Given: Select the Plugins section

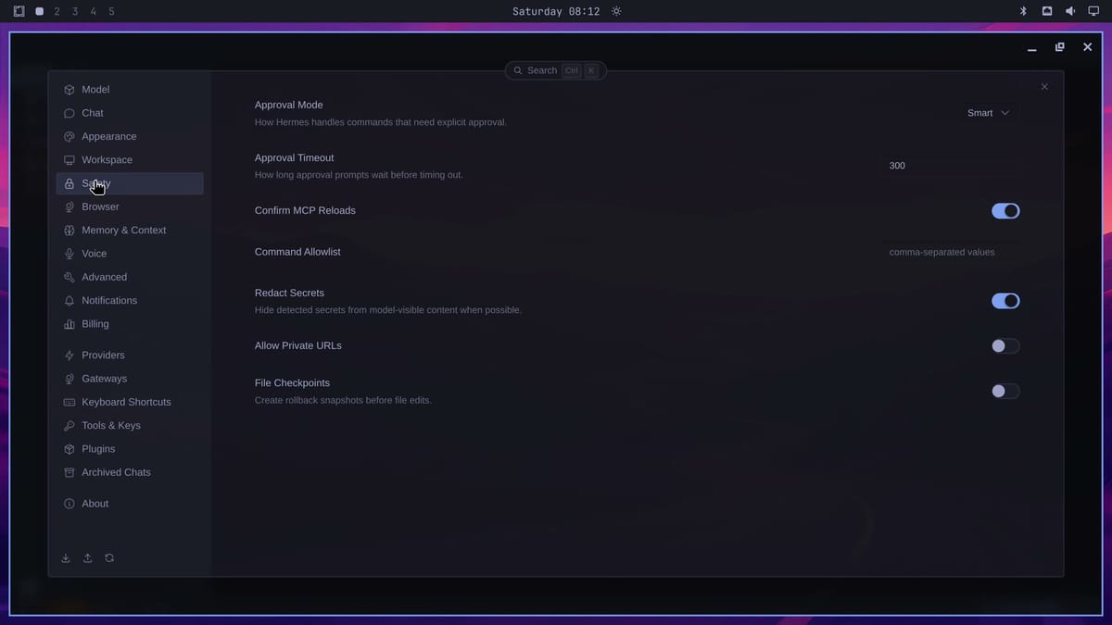Looking at the screenshot, I should (130, 449).
